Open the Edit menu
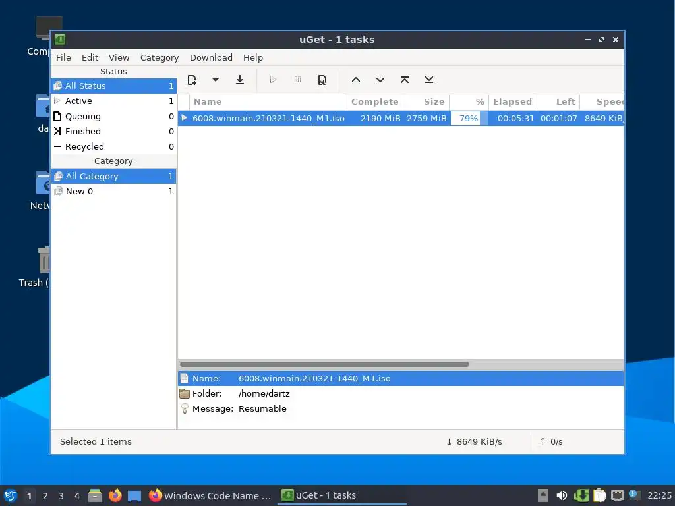The image size is (675, 506). click(x=90, y=58)
